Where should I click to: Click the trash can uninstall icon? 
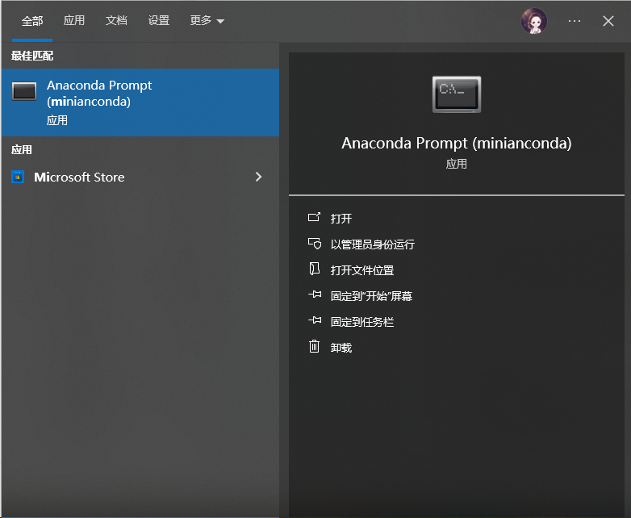coord(315,346)
